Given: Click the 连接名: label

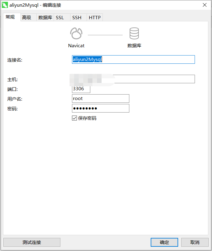Looking at the screenshot, I should tap(15, 60).
